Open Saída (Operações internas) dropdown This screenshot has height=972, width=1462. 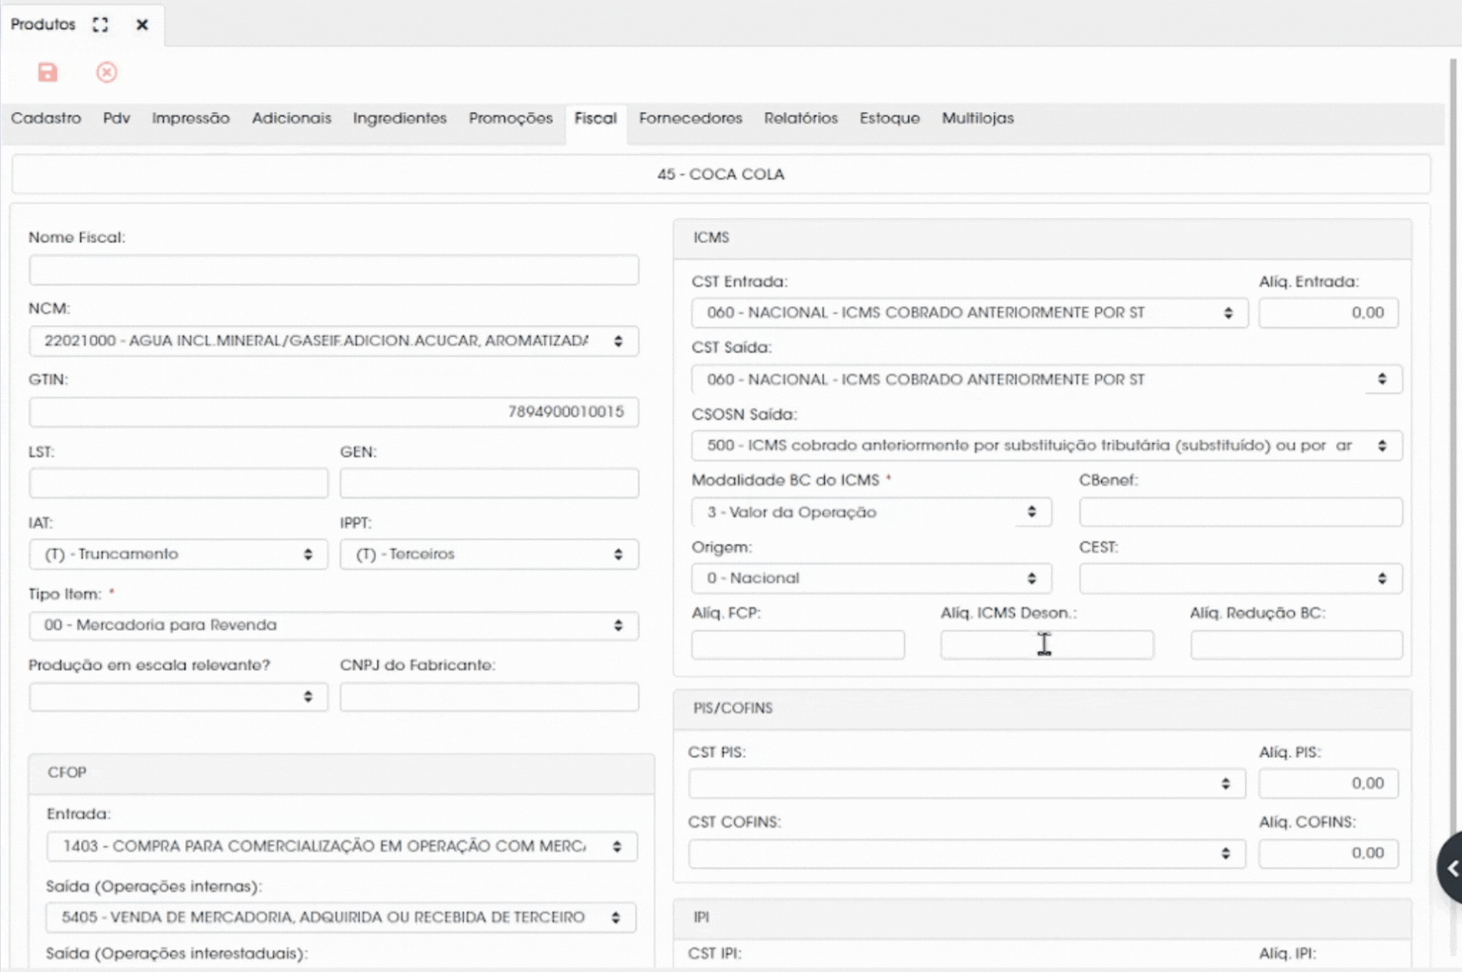point(341,918)
